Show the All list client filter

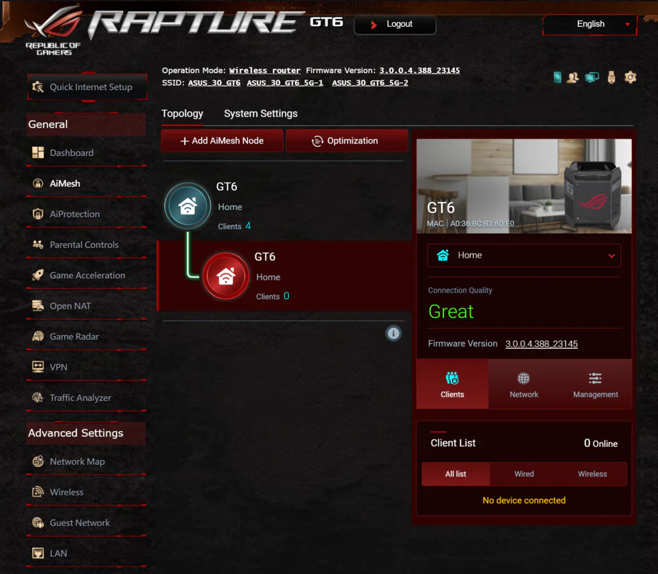click(456, 474)
